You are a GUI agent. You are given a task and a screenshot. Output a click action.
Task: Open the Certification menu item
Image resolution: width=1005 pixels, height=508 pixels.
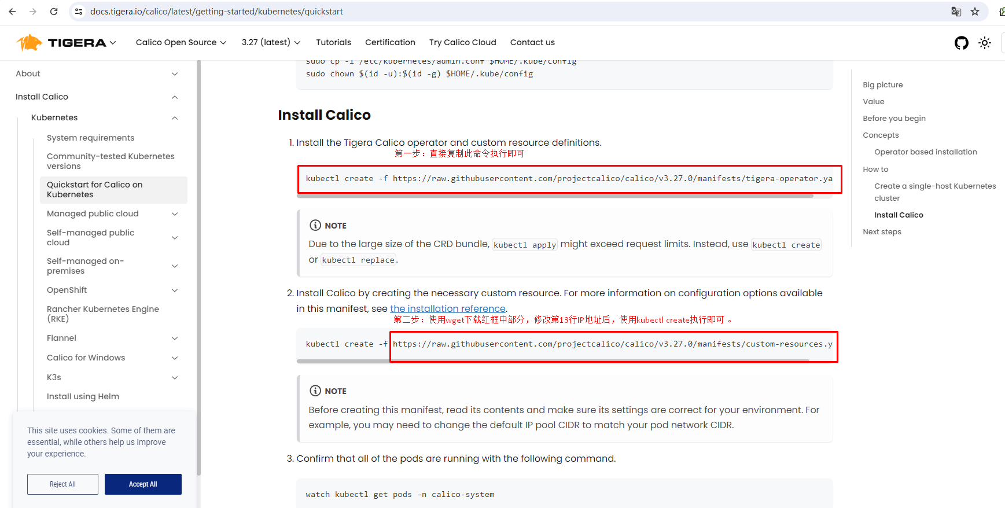click(390, 42)
